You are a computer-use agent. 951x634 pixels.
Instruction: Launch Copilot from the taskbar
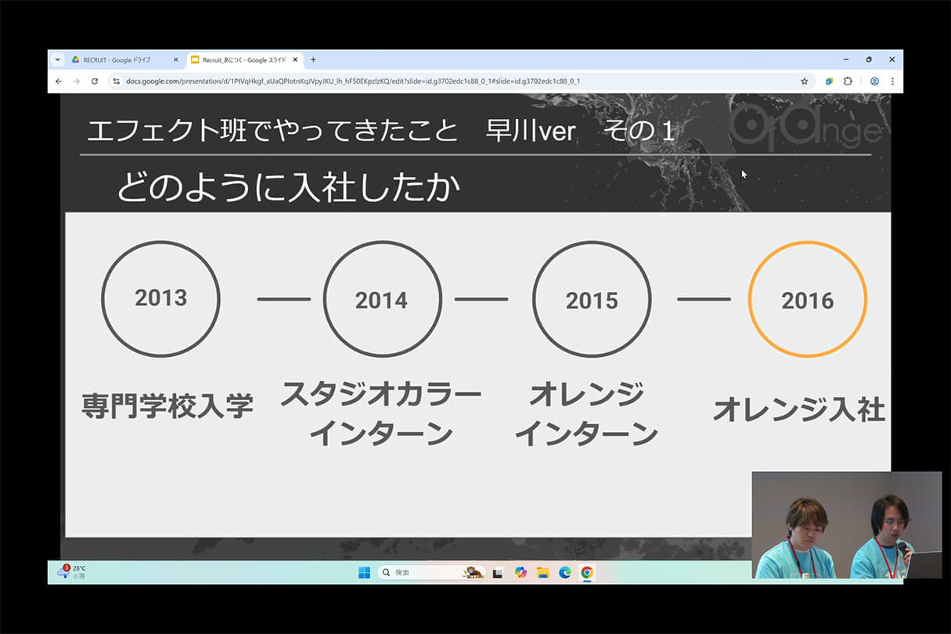click(521, 572)
